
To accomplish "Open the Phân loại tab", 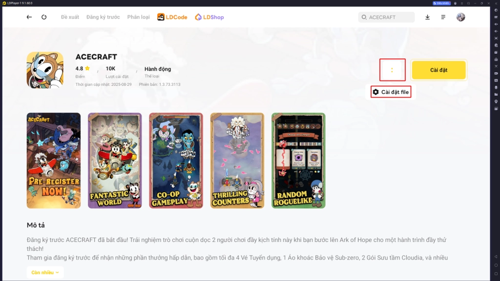I will (x=138, y=17).
